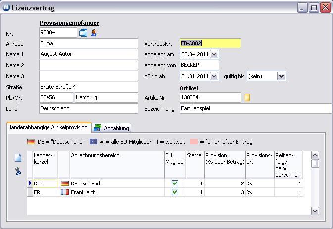Screen dimensions: 333x229
Task: Click the new entry document icon
Action: pos(18,158)
